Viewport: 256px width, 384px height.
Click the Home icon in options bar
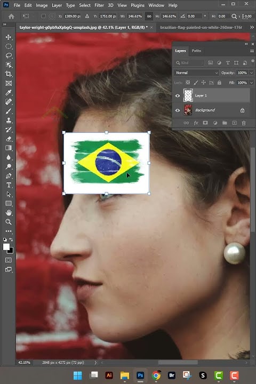(11, 16)
